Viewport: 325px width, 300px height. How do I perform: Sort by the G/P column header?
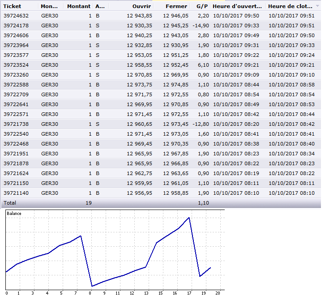click(202, 7)
